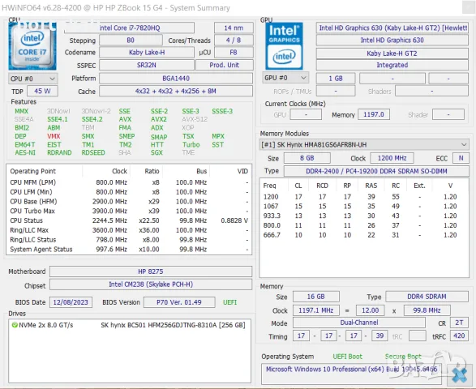The height and width of the screenshot is (389, 476).
Task: Select the CPU Turbo Max row
Action: (129, 211)
